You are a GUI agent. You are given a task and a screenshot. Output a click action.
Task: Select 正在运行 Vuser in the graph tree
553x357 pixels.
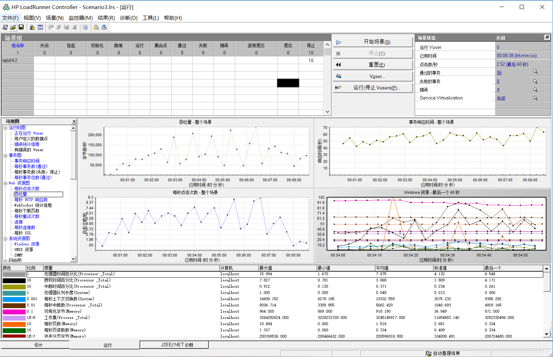tap(29, 133)
